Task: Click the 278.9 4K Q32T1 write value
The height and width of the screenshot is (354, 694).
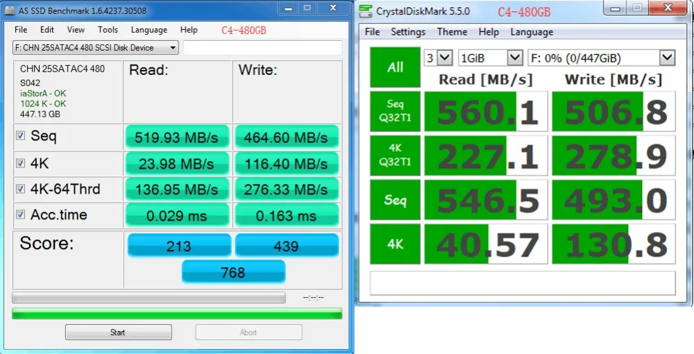Action: point(614,155)
